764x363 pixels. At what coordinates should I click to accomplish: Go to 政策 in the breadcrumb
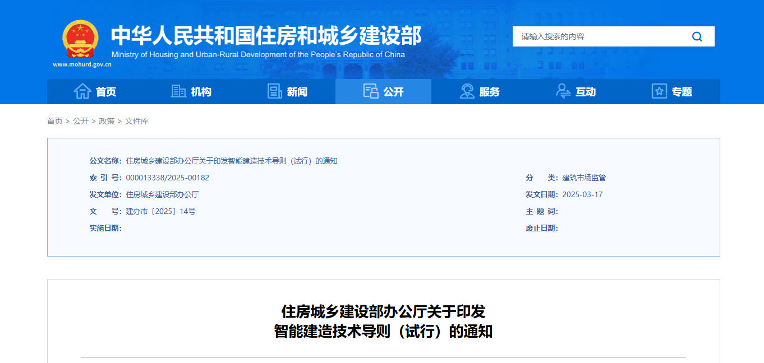(x=107, y=121)
